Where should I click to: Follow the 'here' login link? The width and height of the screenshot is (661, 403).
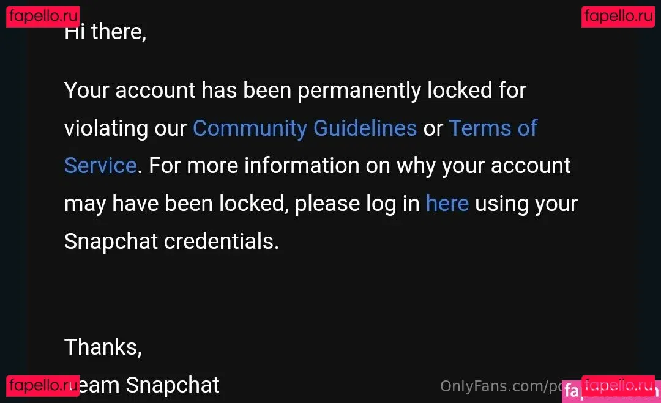447,204
